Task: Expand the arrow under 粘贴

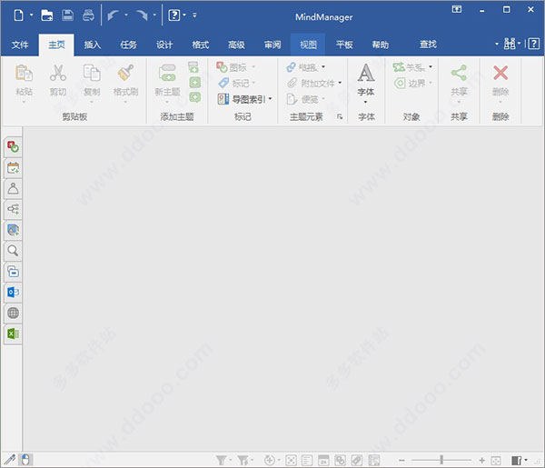Action: 24,102
